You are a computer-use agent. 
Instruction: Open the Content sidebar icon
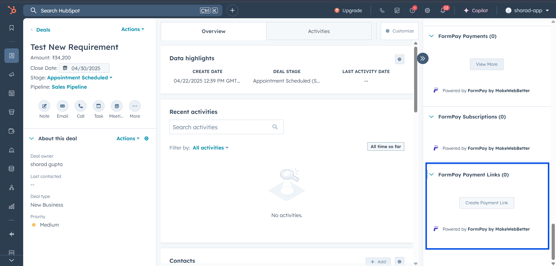click(12, 93)
